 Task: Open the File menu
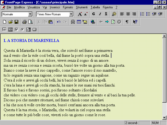pos(9,7)
